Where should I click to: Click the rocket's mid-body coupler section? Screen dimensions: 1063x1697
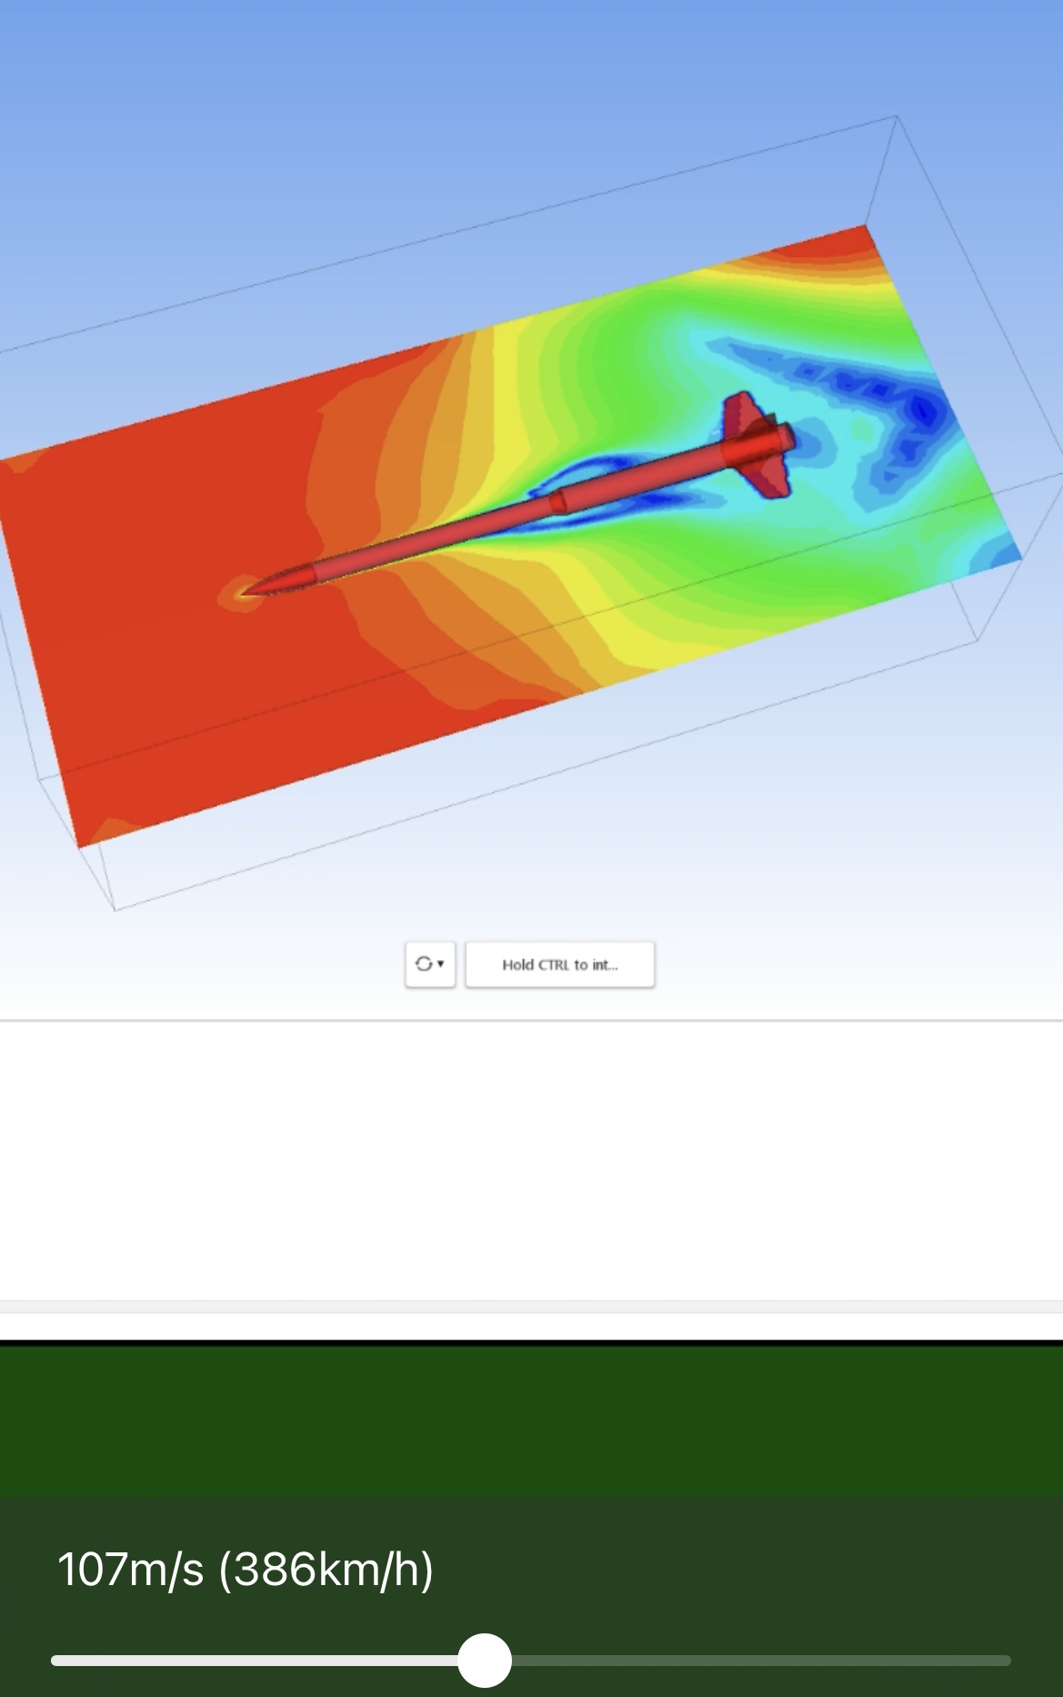coord(558,500)
